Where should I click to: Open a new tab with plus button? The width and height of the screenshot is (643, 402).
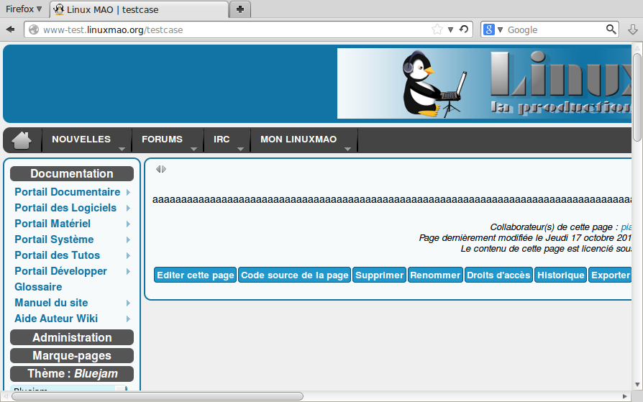240,9
